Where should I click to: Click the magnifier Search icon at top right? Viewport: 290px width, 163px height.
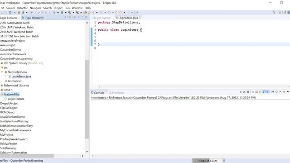click(x=274, y=12)
